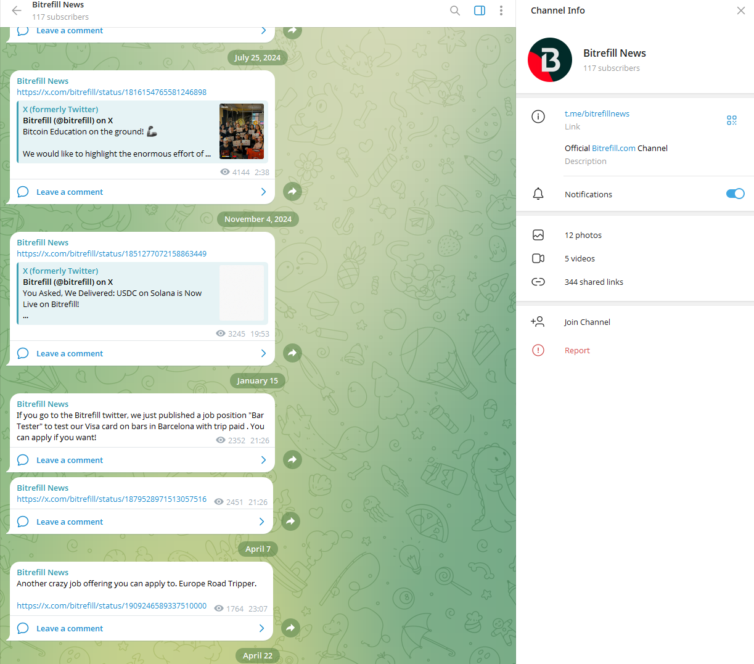Click the April 7 date badge
Screen dimensions: 754x664
coord(258,549)
